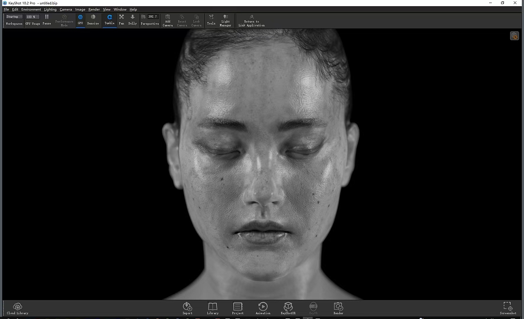Open the Render output dialog
Screen dimensions: 524x319
coord(338,308)
